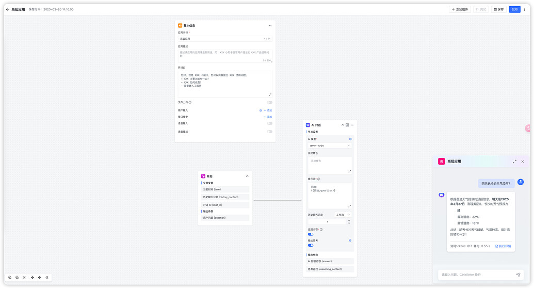Viewport: 534px width, 288px height.
Task: Click the blue 发布 button
Action: tap(514, 9)
